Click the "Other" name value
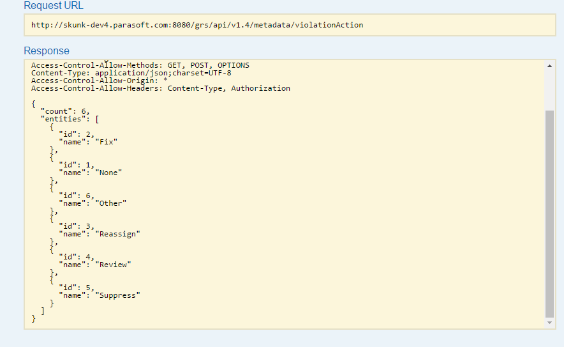 click(111, 203)
